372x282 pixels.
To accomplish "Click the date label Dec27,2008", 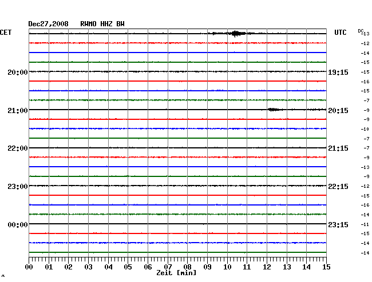I will [48, 24].
